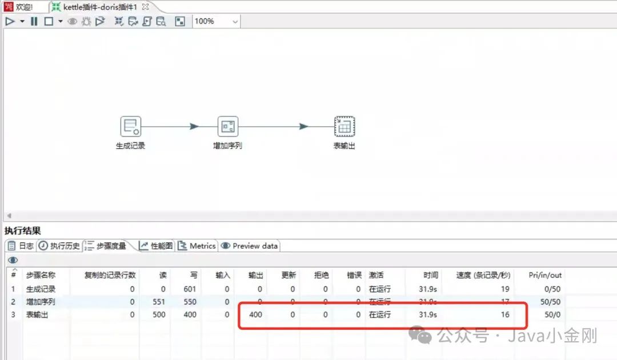Click the 551 read value cell
The width and height of the screenshot is (617, 360).
pos(159,302)
